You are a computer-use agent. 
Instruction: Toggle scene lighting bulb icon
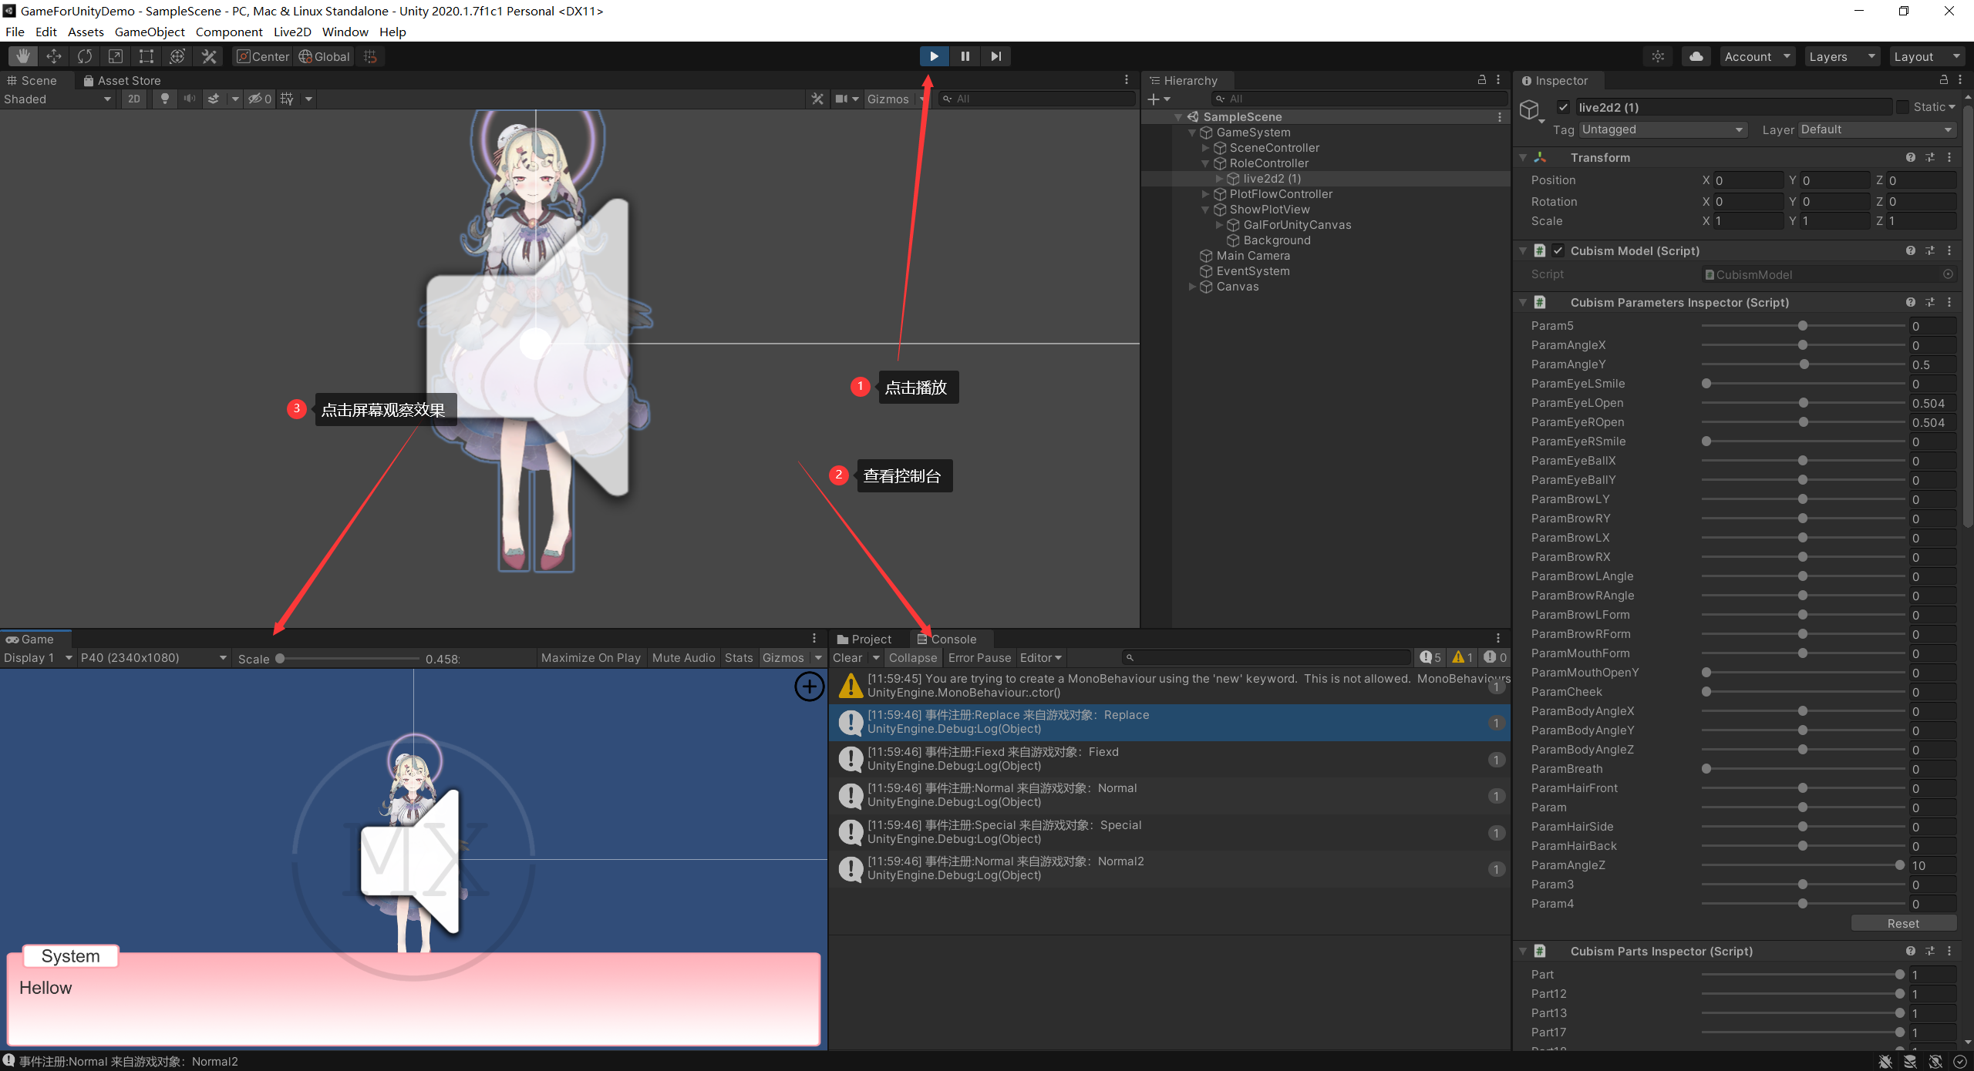pyautogui.click(x=164, y=99)
